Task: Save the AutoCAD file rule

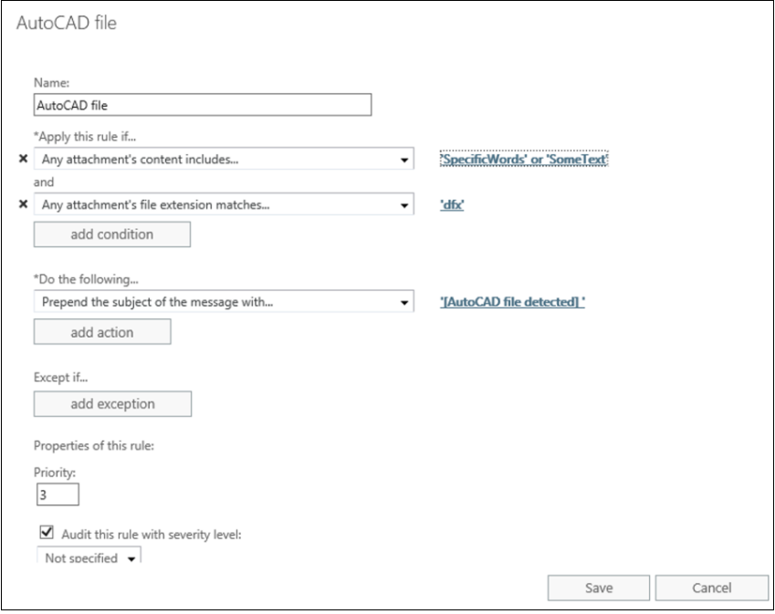Action: click(x=599, y=588)
